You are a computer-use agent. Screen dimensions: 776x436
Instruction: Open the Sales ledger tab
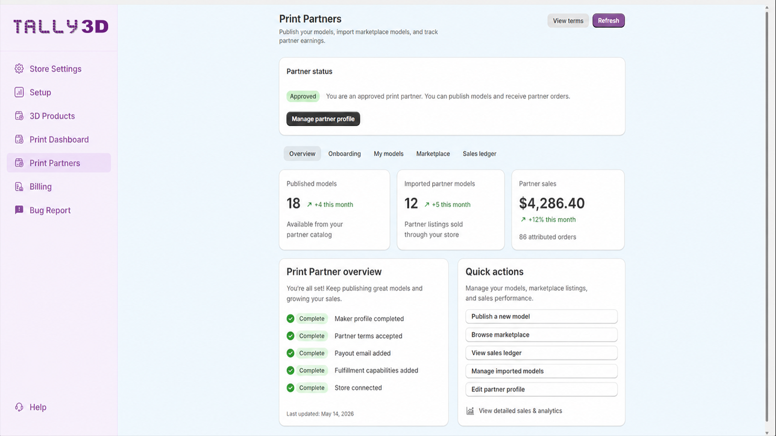[x=480, y=154]
